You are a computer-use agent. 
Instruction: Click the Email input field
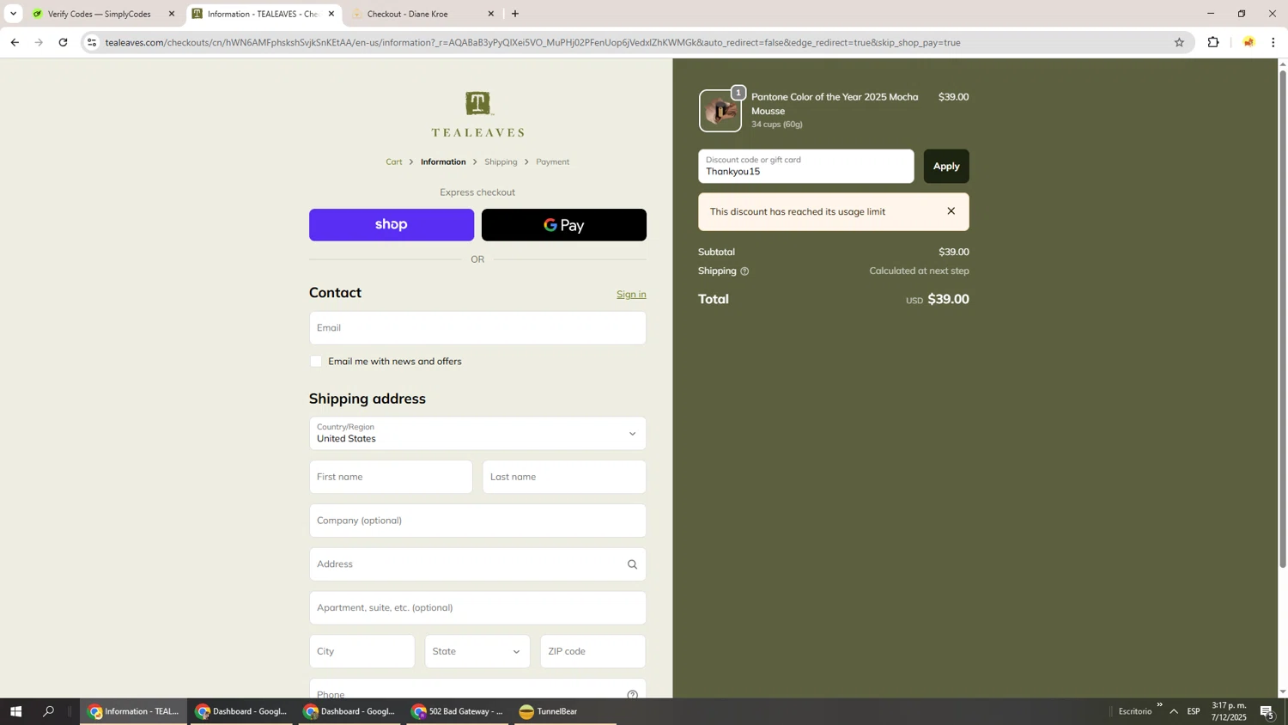(477, 328)
